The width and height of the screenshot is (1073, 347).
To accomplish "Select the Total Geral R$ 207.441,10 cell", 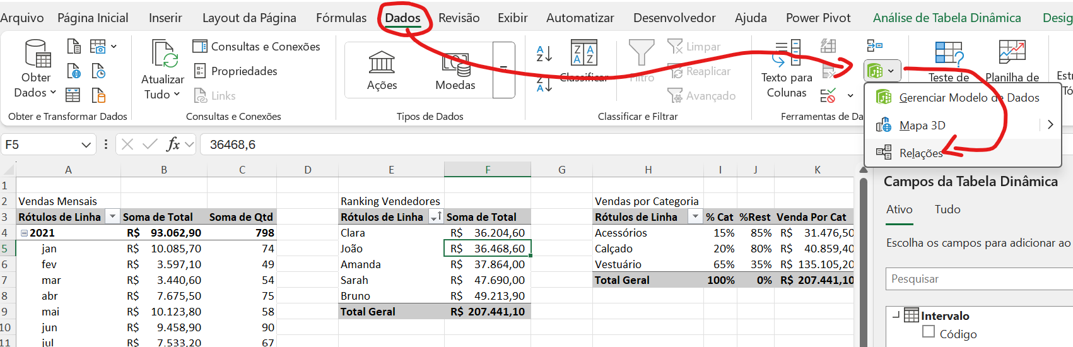I will [x=488, y=312].
